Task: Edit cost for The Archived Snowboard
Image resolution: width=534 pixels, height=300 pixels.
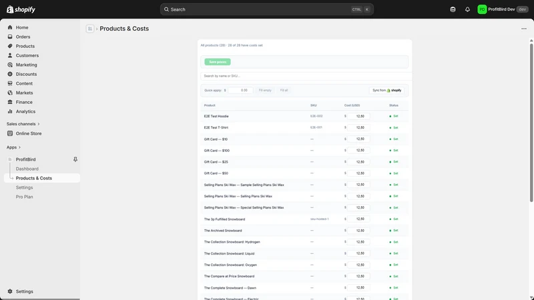Action: coord(358,230)
